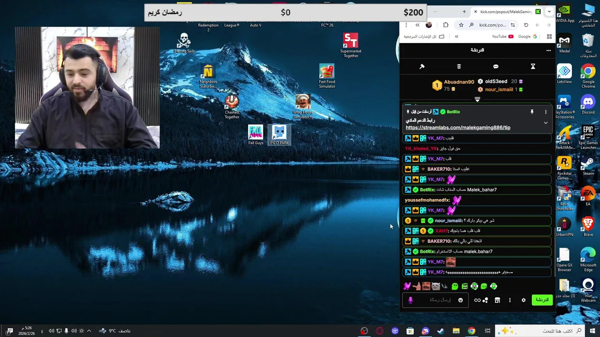Show hidden tray icons chevron

pos(89,331)
